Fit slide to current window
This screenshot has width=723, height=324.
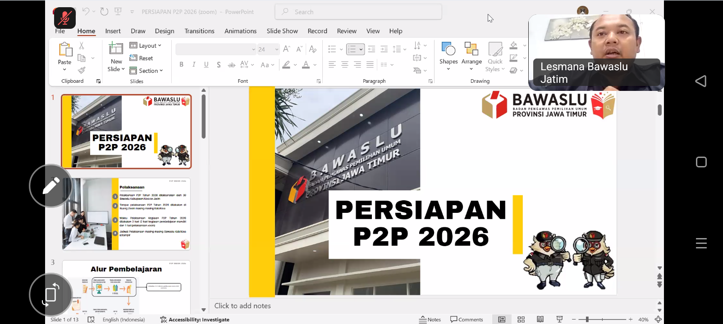(658, 319)
